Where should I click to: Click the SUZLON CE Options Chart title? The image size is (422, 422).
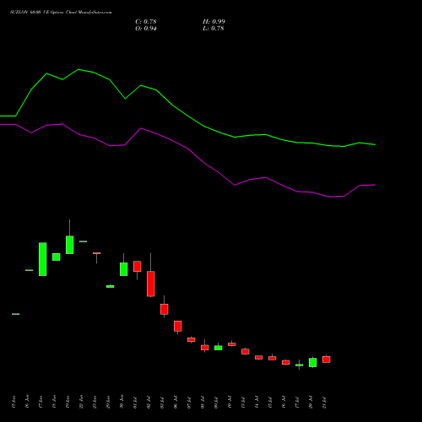click(61, 13)
